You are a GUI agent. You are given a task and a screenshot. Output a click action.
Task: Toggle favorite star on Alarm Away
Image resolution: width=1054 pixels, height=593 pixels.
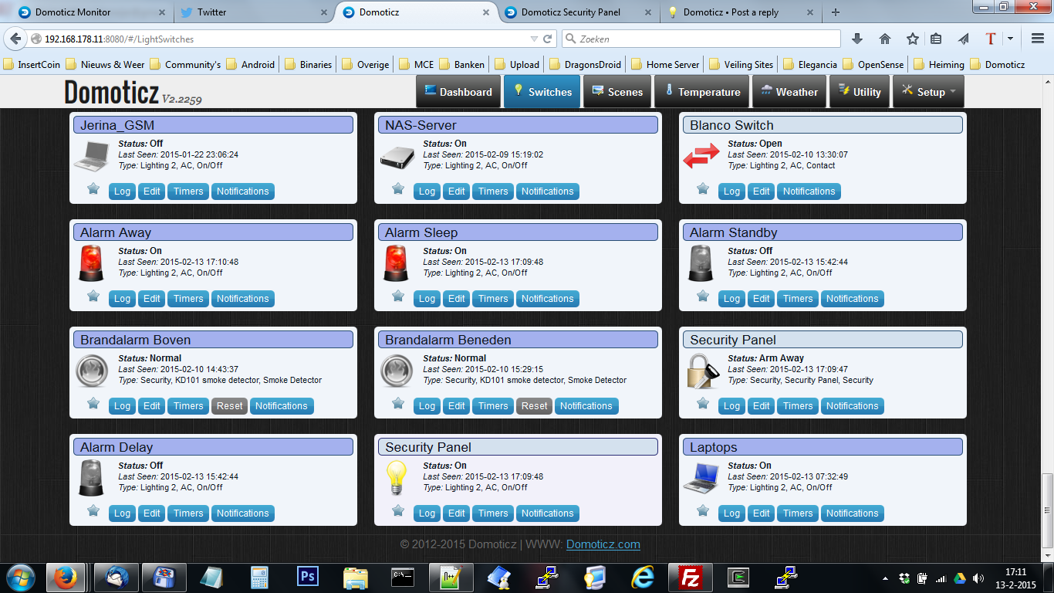click(93, 296)
